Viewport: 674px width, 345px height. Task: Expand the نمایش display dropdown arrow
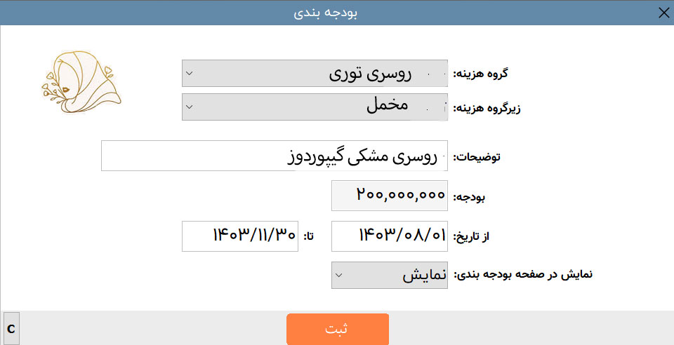click(x=338, y=275)
